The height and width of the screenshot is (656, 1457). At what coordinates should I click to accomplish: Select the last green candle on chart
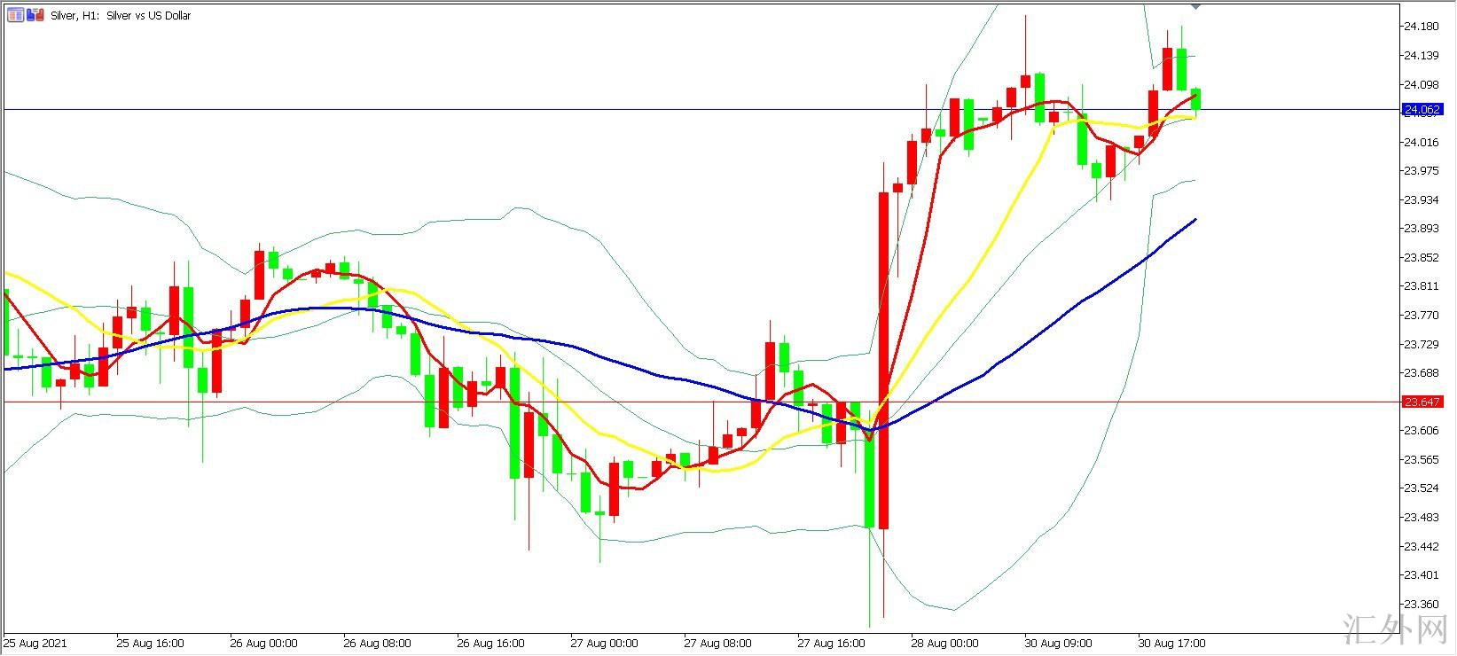[1196, 98]
